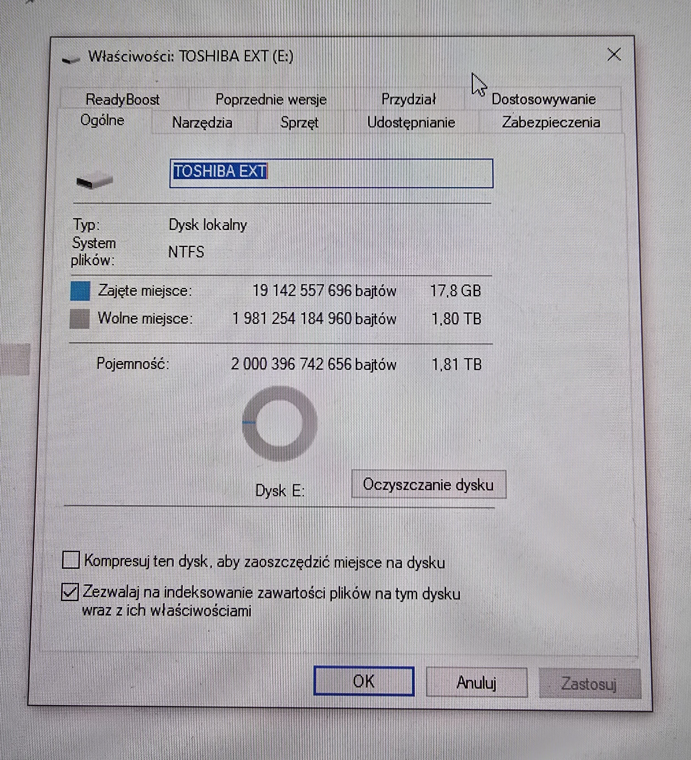Viewport: 691px width, 760px height.
Task: Open the Narzędzia tab
Action: pyautogui.click(x=202, y=123)
